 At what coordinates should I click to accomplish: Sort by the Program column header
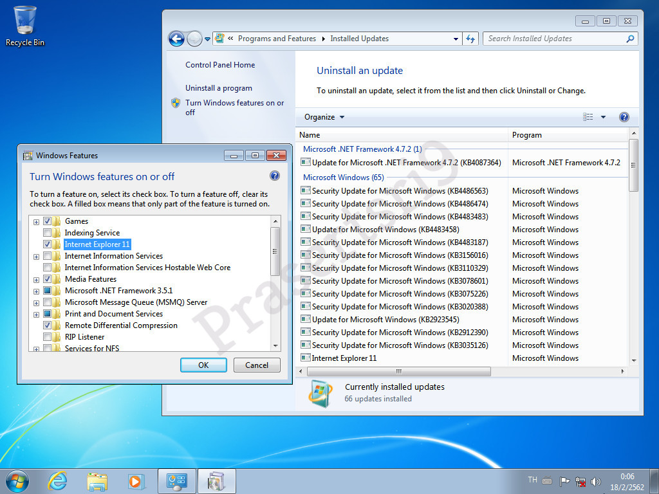tap(568, 135)
